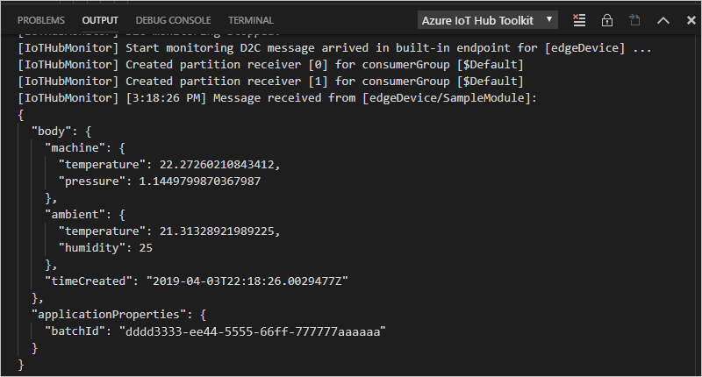Switch to the Terminal tab
Viewport: 702px width, 377px height.
pyautogui.click(x=250, y=19)
